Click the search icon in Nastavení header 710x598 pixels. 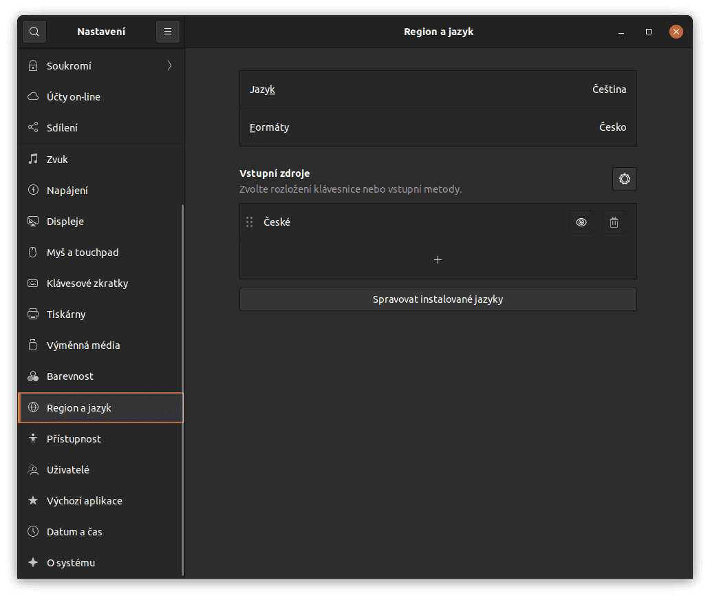coord(34,32)
